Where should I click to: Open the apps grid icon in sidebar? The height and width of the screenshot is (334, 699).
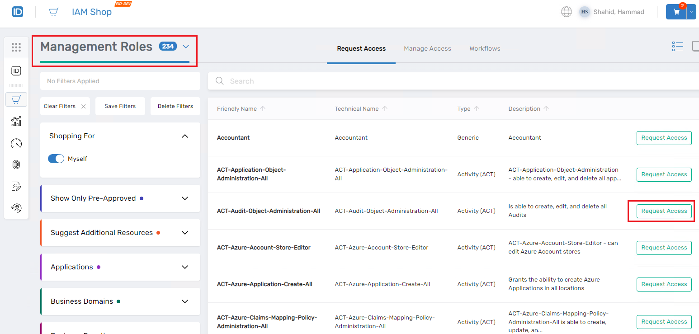click(16, 47)
